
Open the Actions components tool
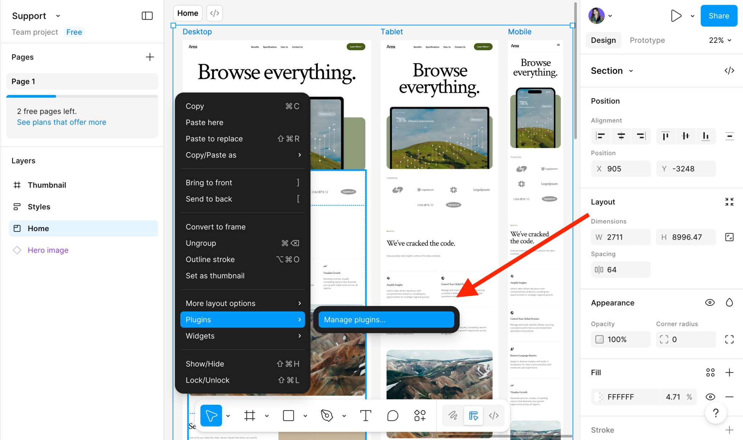(x=420, y=415)
